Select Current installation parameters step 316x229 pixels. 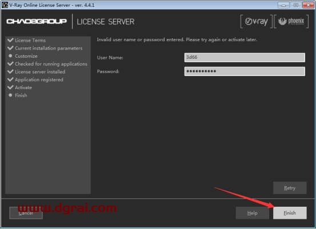pyautogui.click(x=49, y=49)
